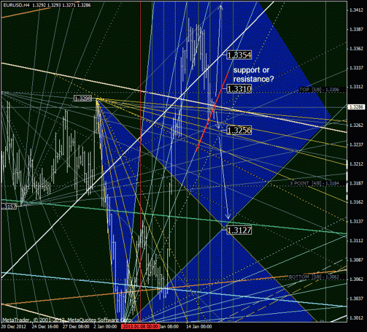The width and height of the screenshot is (367, 332).
Task: Click the red 2013.01.08 00:00 date marker
Action: 140,326
